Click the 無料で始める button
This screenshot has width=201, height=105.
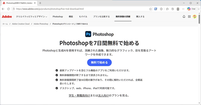coord(99,63)
